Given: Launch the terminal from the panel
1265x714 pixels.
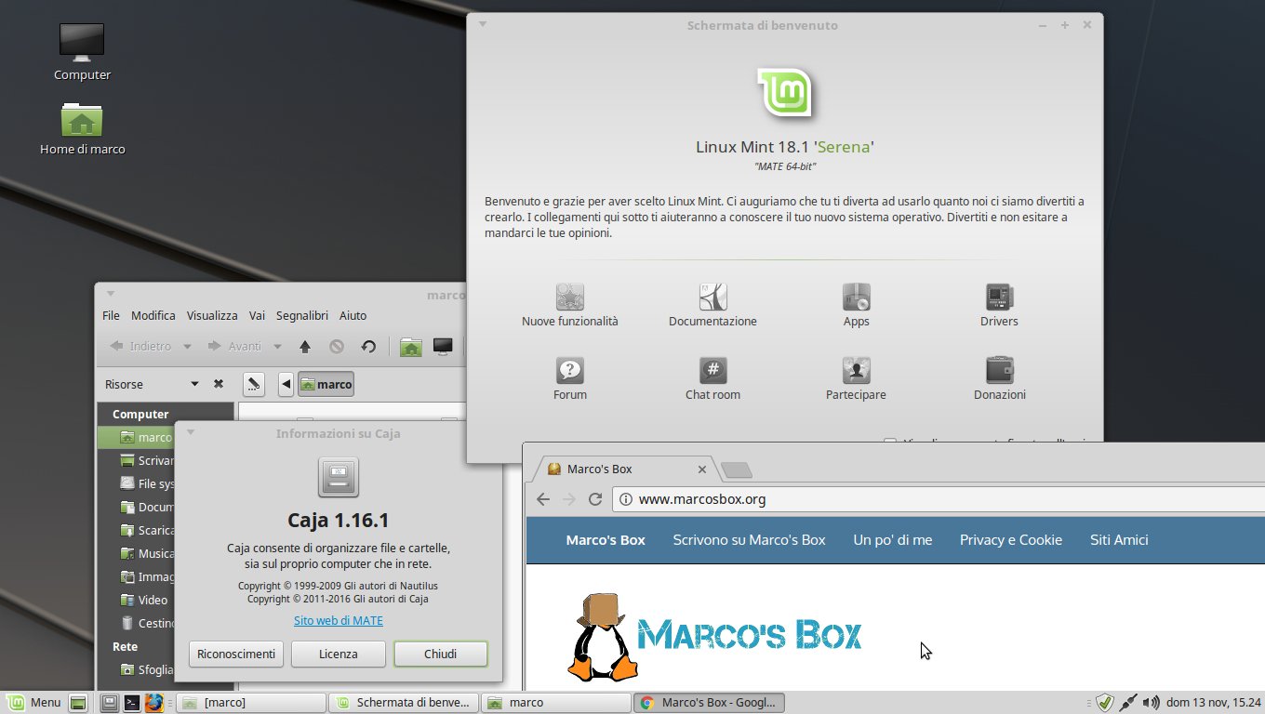Looking at the screenshot, I should [x=132, y=703].
